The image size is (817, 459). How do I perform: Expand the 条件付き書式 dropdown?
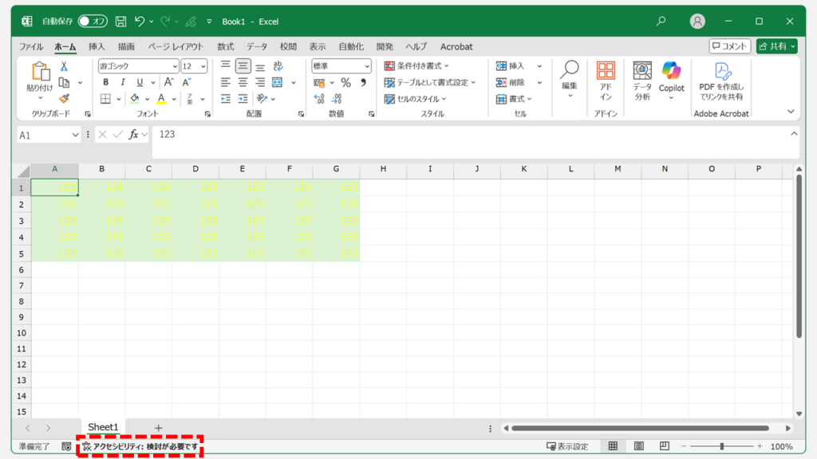point(416,66)
